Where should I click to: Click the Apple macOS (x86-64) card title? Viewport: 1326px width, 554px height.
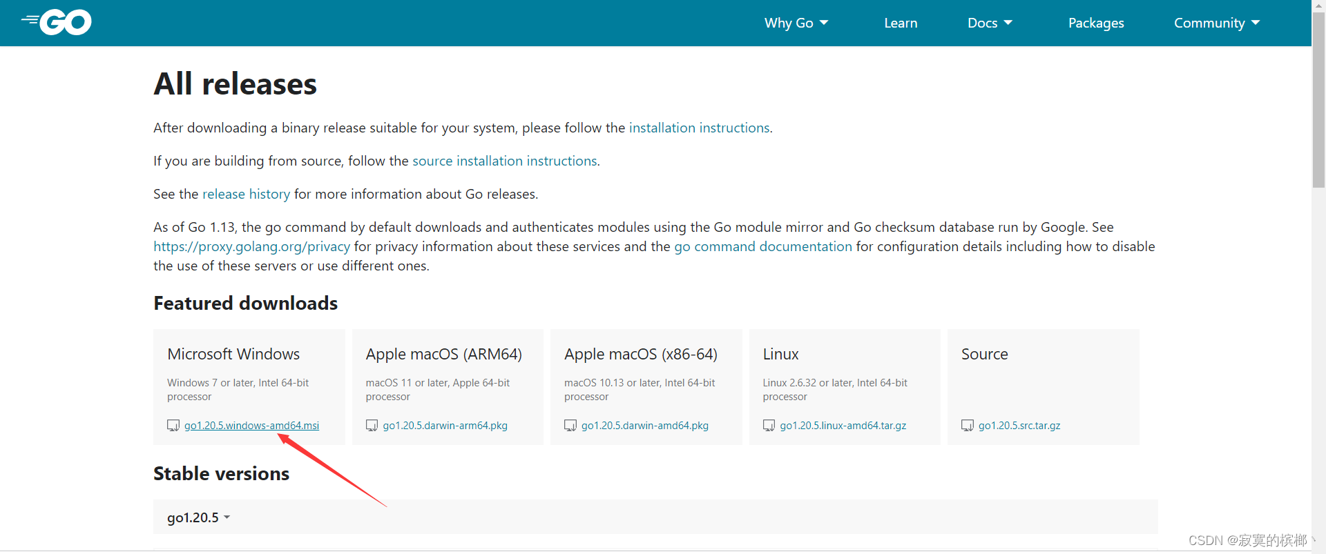[x=641, y=354]
